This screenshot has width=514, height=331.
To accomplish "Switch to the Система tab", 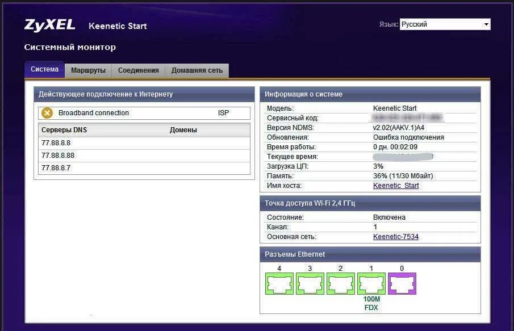I will [x=44, y=69].
